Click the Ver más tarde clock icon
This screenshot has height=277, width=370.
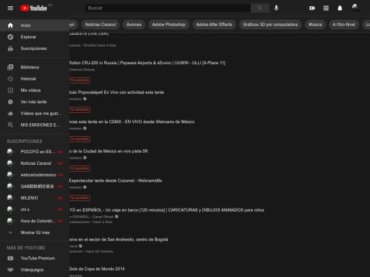coord(10,102)
